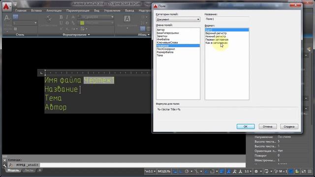Click the ruler tab-stop type marker
315x177 pixels.
point(41,73)
